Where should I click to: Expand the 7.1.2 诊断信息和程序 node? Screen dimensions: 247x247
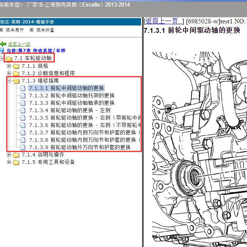[9, 74]
